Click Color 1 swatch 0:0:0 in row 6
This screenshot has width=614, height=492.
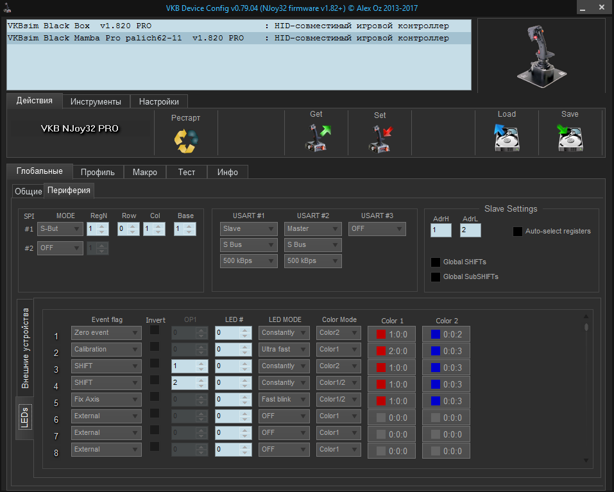coord(391,418)
